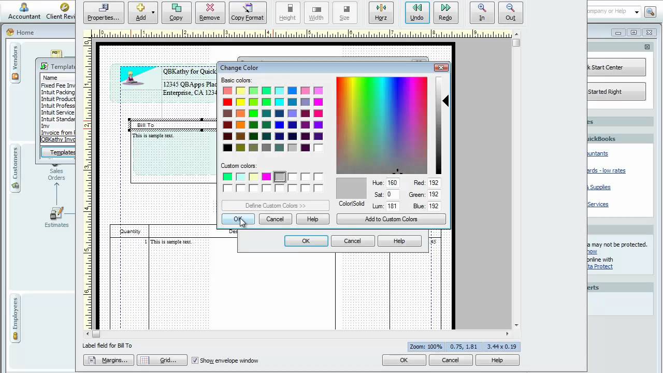Zoom In using the magnifier icon

click(x=482, y=12)
